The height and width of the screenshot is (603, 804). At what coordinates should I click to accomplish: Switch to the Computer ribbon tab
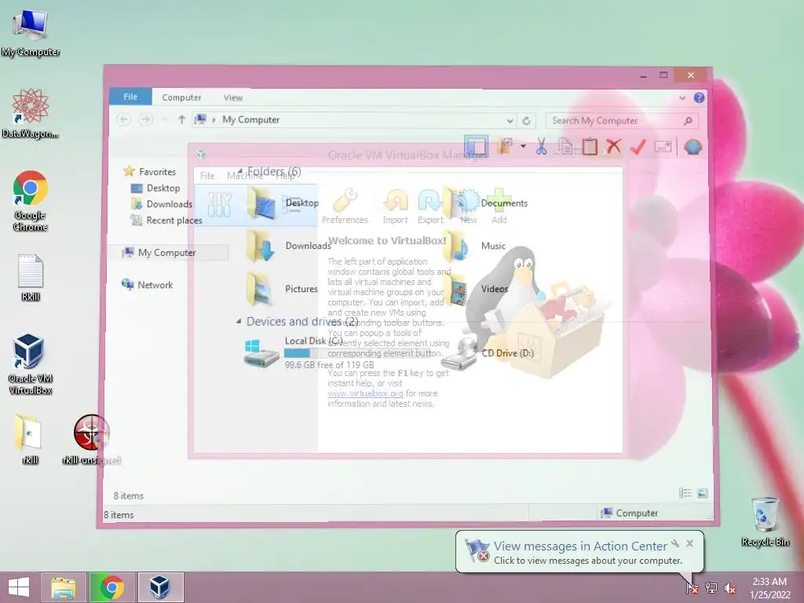(x=181, y=97)
